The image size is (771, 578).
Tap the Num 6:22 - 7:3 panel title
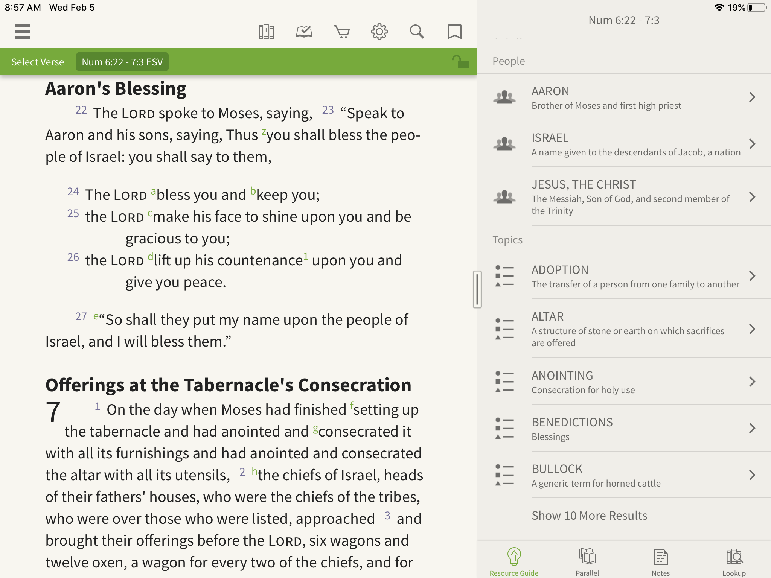[x=624, y=20]
